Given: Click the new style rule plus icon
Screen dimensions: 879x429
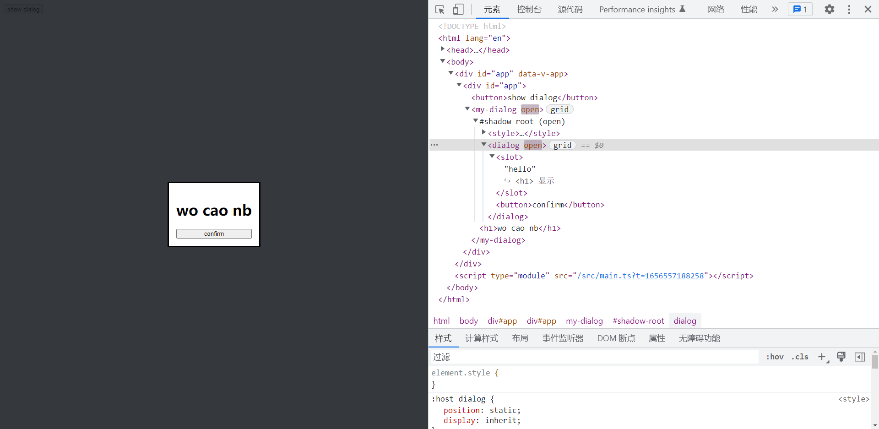Looking at the screenshot, I should coord(822,357).
